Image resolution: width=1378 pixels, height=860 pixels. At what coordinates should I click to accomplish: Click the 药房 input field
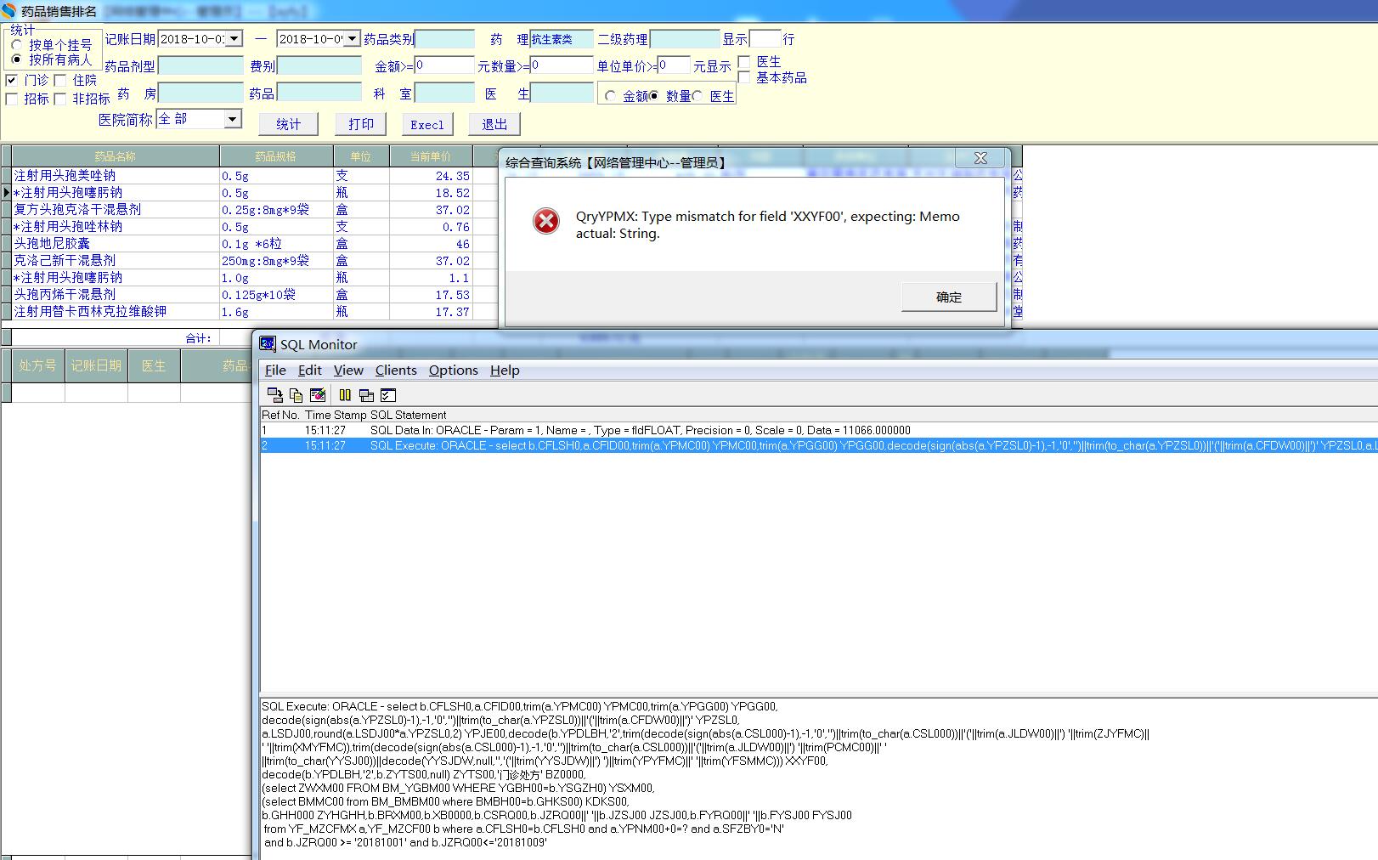tap(200, 93)
